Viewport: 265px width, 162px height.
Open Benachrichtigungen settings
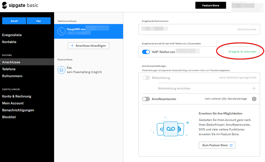(x=18, y=110)
